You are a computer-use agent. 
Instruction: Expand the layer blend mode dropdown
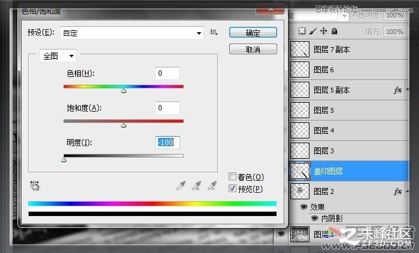point(344,17)
